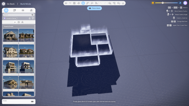Image resolution: width=189 pixels, height=106 pixels.
Task: Click the moon night icon
Action: 180,3
